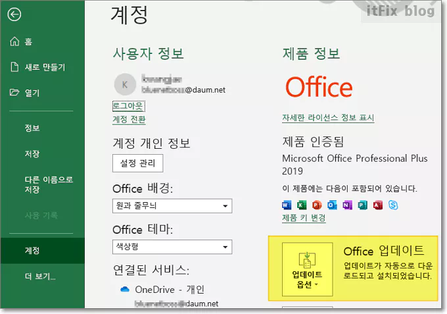The width and height of the screenshot is (447, 314).
Task: Click the Access app icon
Action: 378,205
